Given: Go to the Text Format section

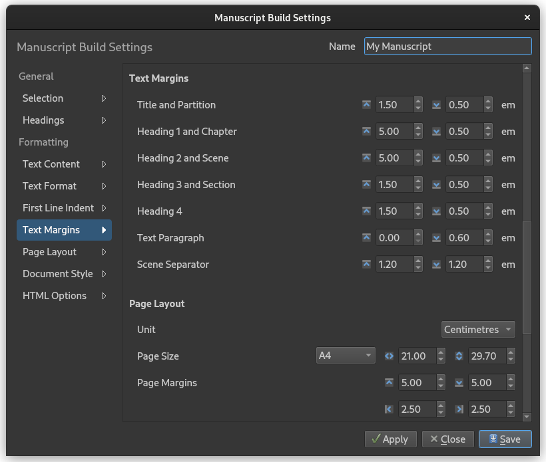Looking at the screenshot, I should 64,186.
